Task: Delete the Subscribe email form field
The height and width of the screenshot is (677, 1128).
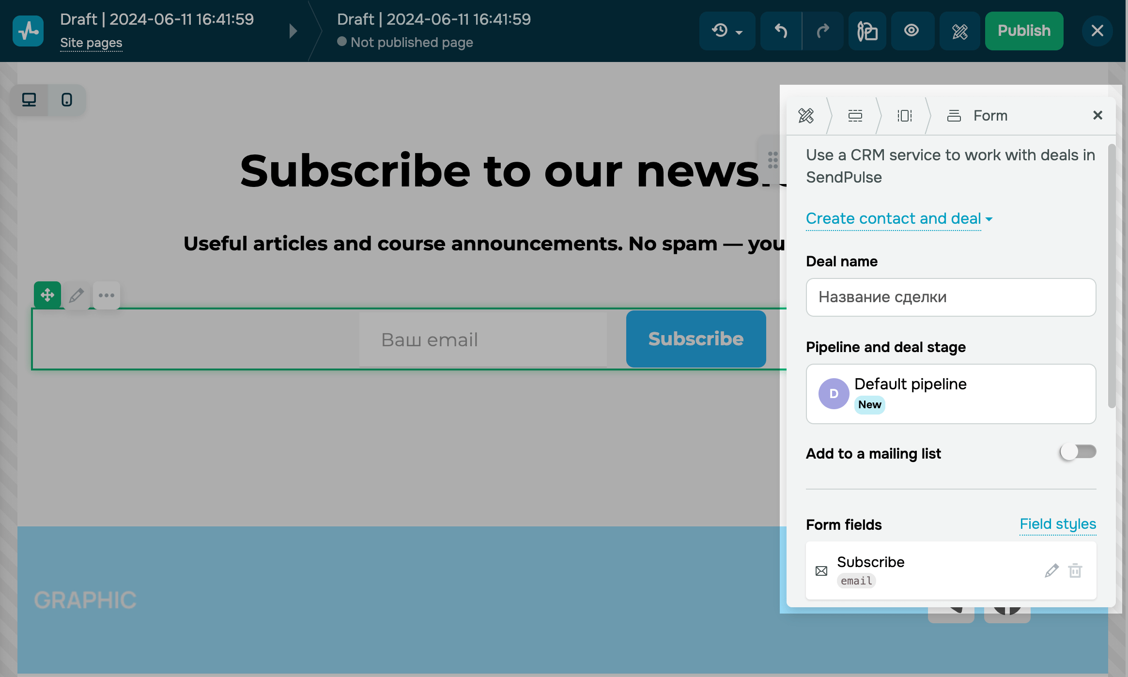Action: coord(1075,570)
